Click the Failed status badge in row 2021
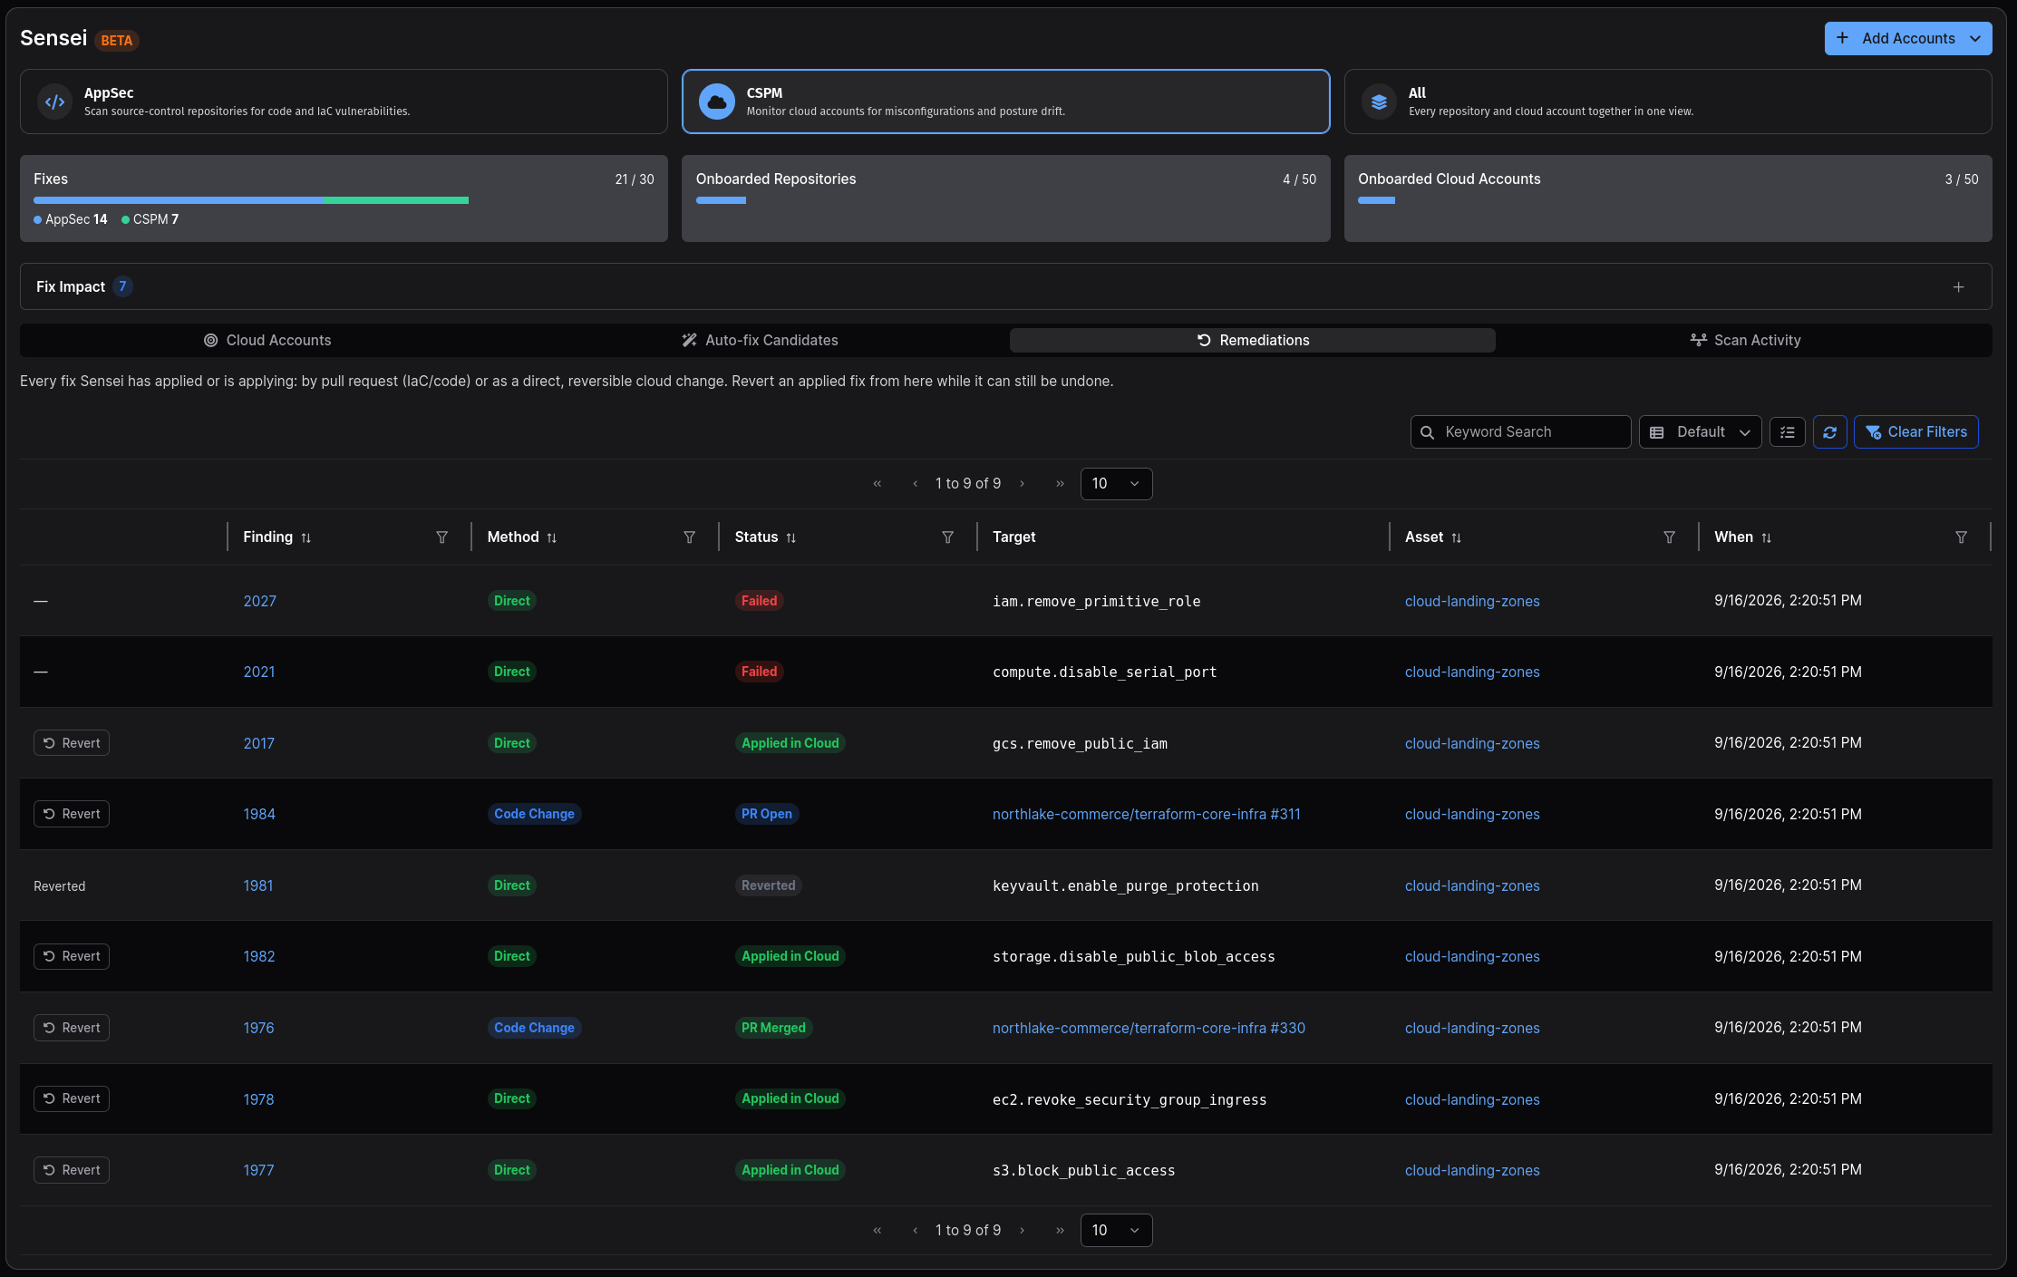 click(x=759, y=672)
